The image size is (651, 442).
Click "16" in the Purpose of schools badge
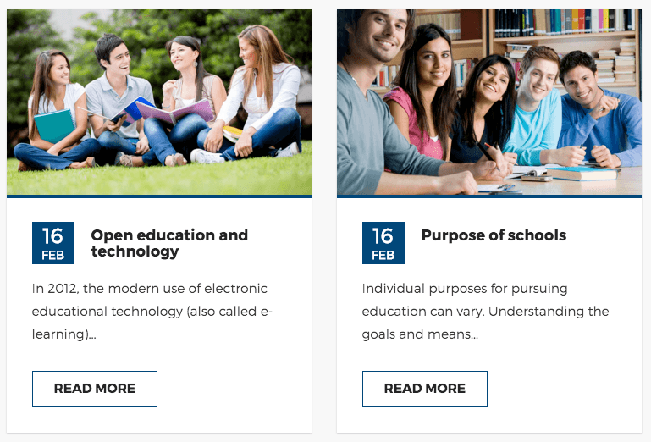pyautogui.click(x=383, y=236)
